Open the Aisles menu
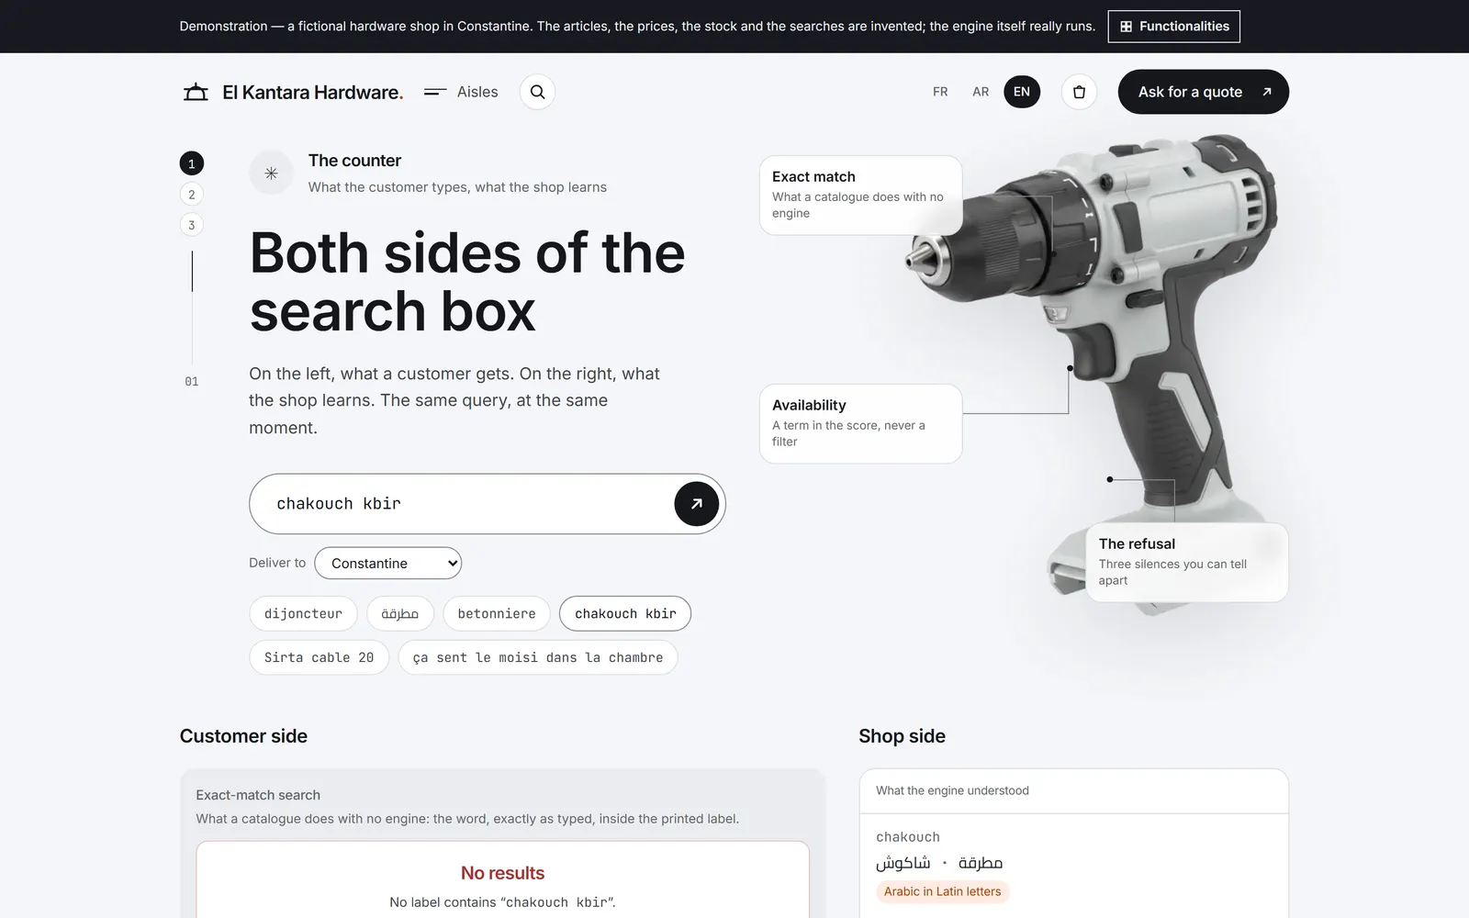 coord(461,92)
